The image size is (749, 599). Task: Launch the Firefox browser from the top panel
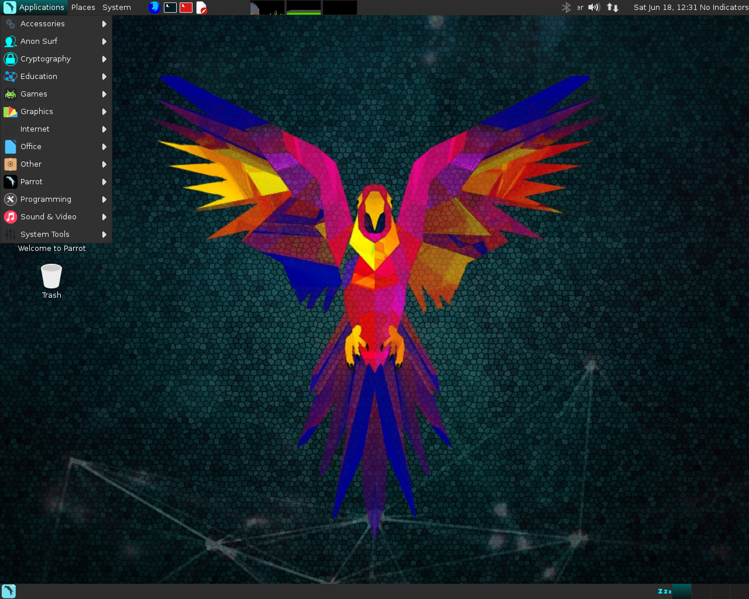point(154,8)
